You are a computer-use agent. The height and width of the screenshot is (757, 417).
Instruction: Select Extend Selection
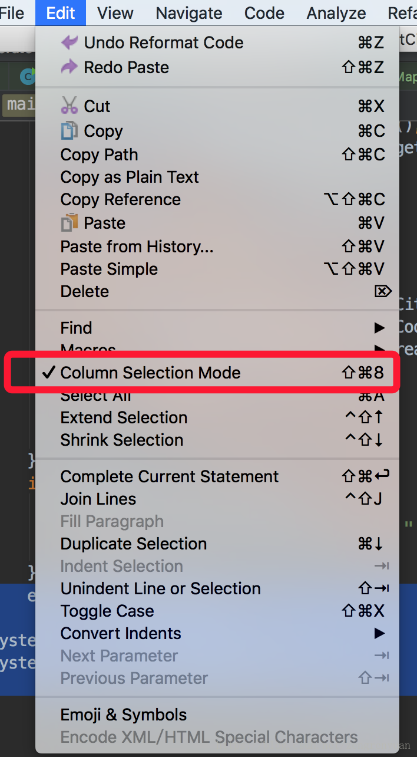click(124, 417)
